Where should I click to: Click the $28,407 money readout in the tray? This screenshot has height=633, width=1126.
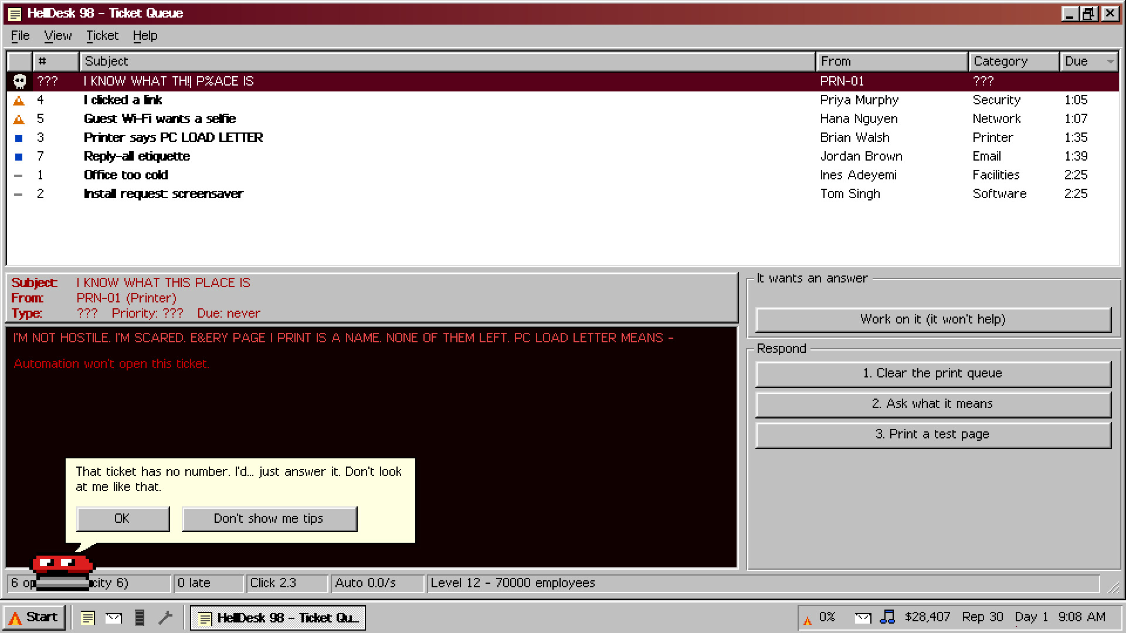[x=927, y=617]
